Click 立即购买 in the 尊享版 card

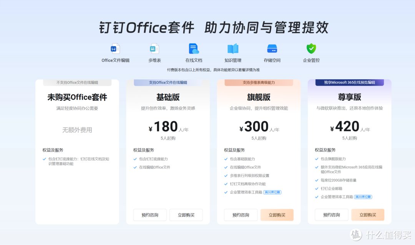click(368, 215)
